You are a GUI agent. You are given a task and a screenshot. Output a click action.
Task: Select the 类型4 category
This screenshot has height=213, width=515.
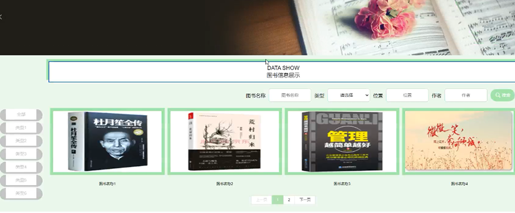21,167
